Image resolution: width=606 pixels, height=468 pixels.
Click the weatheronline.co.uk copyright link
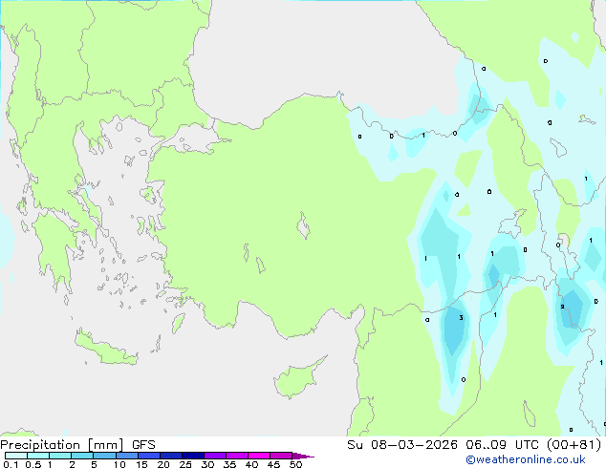[526, 459]
